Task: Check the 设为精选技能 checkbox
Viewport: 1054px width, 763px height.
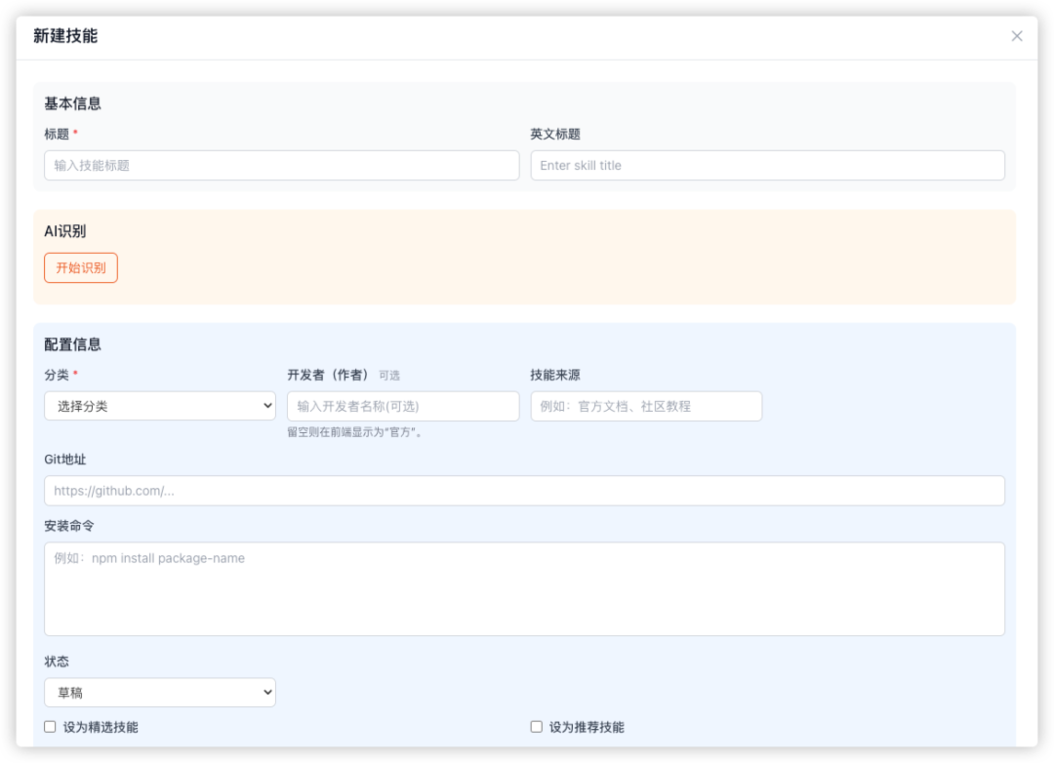Action: (x=48, y=726)
